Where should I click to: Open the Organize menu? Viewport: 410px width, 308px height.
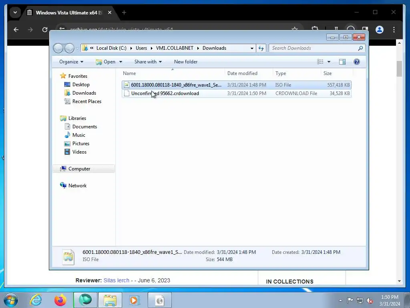[x=71, y=62]
